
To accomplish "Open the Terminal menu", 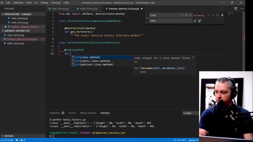I will point(56,3).
